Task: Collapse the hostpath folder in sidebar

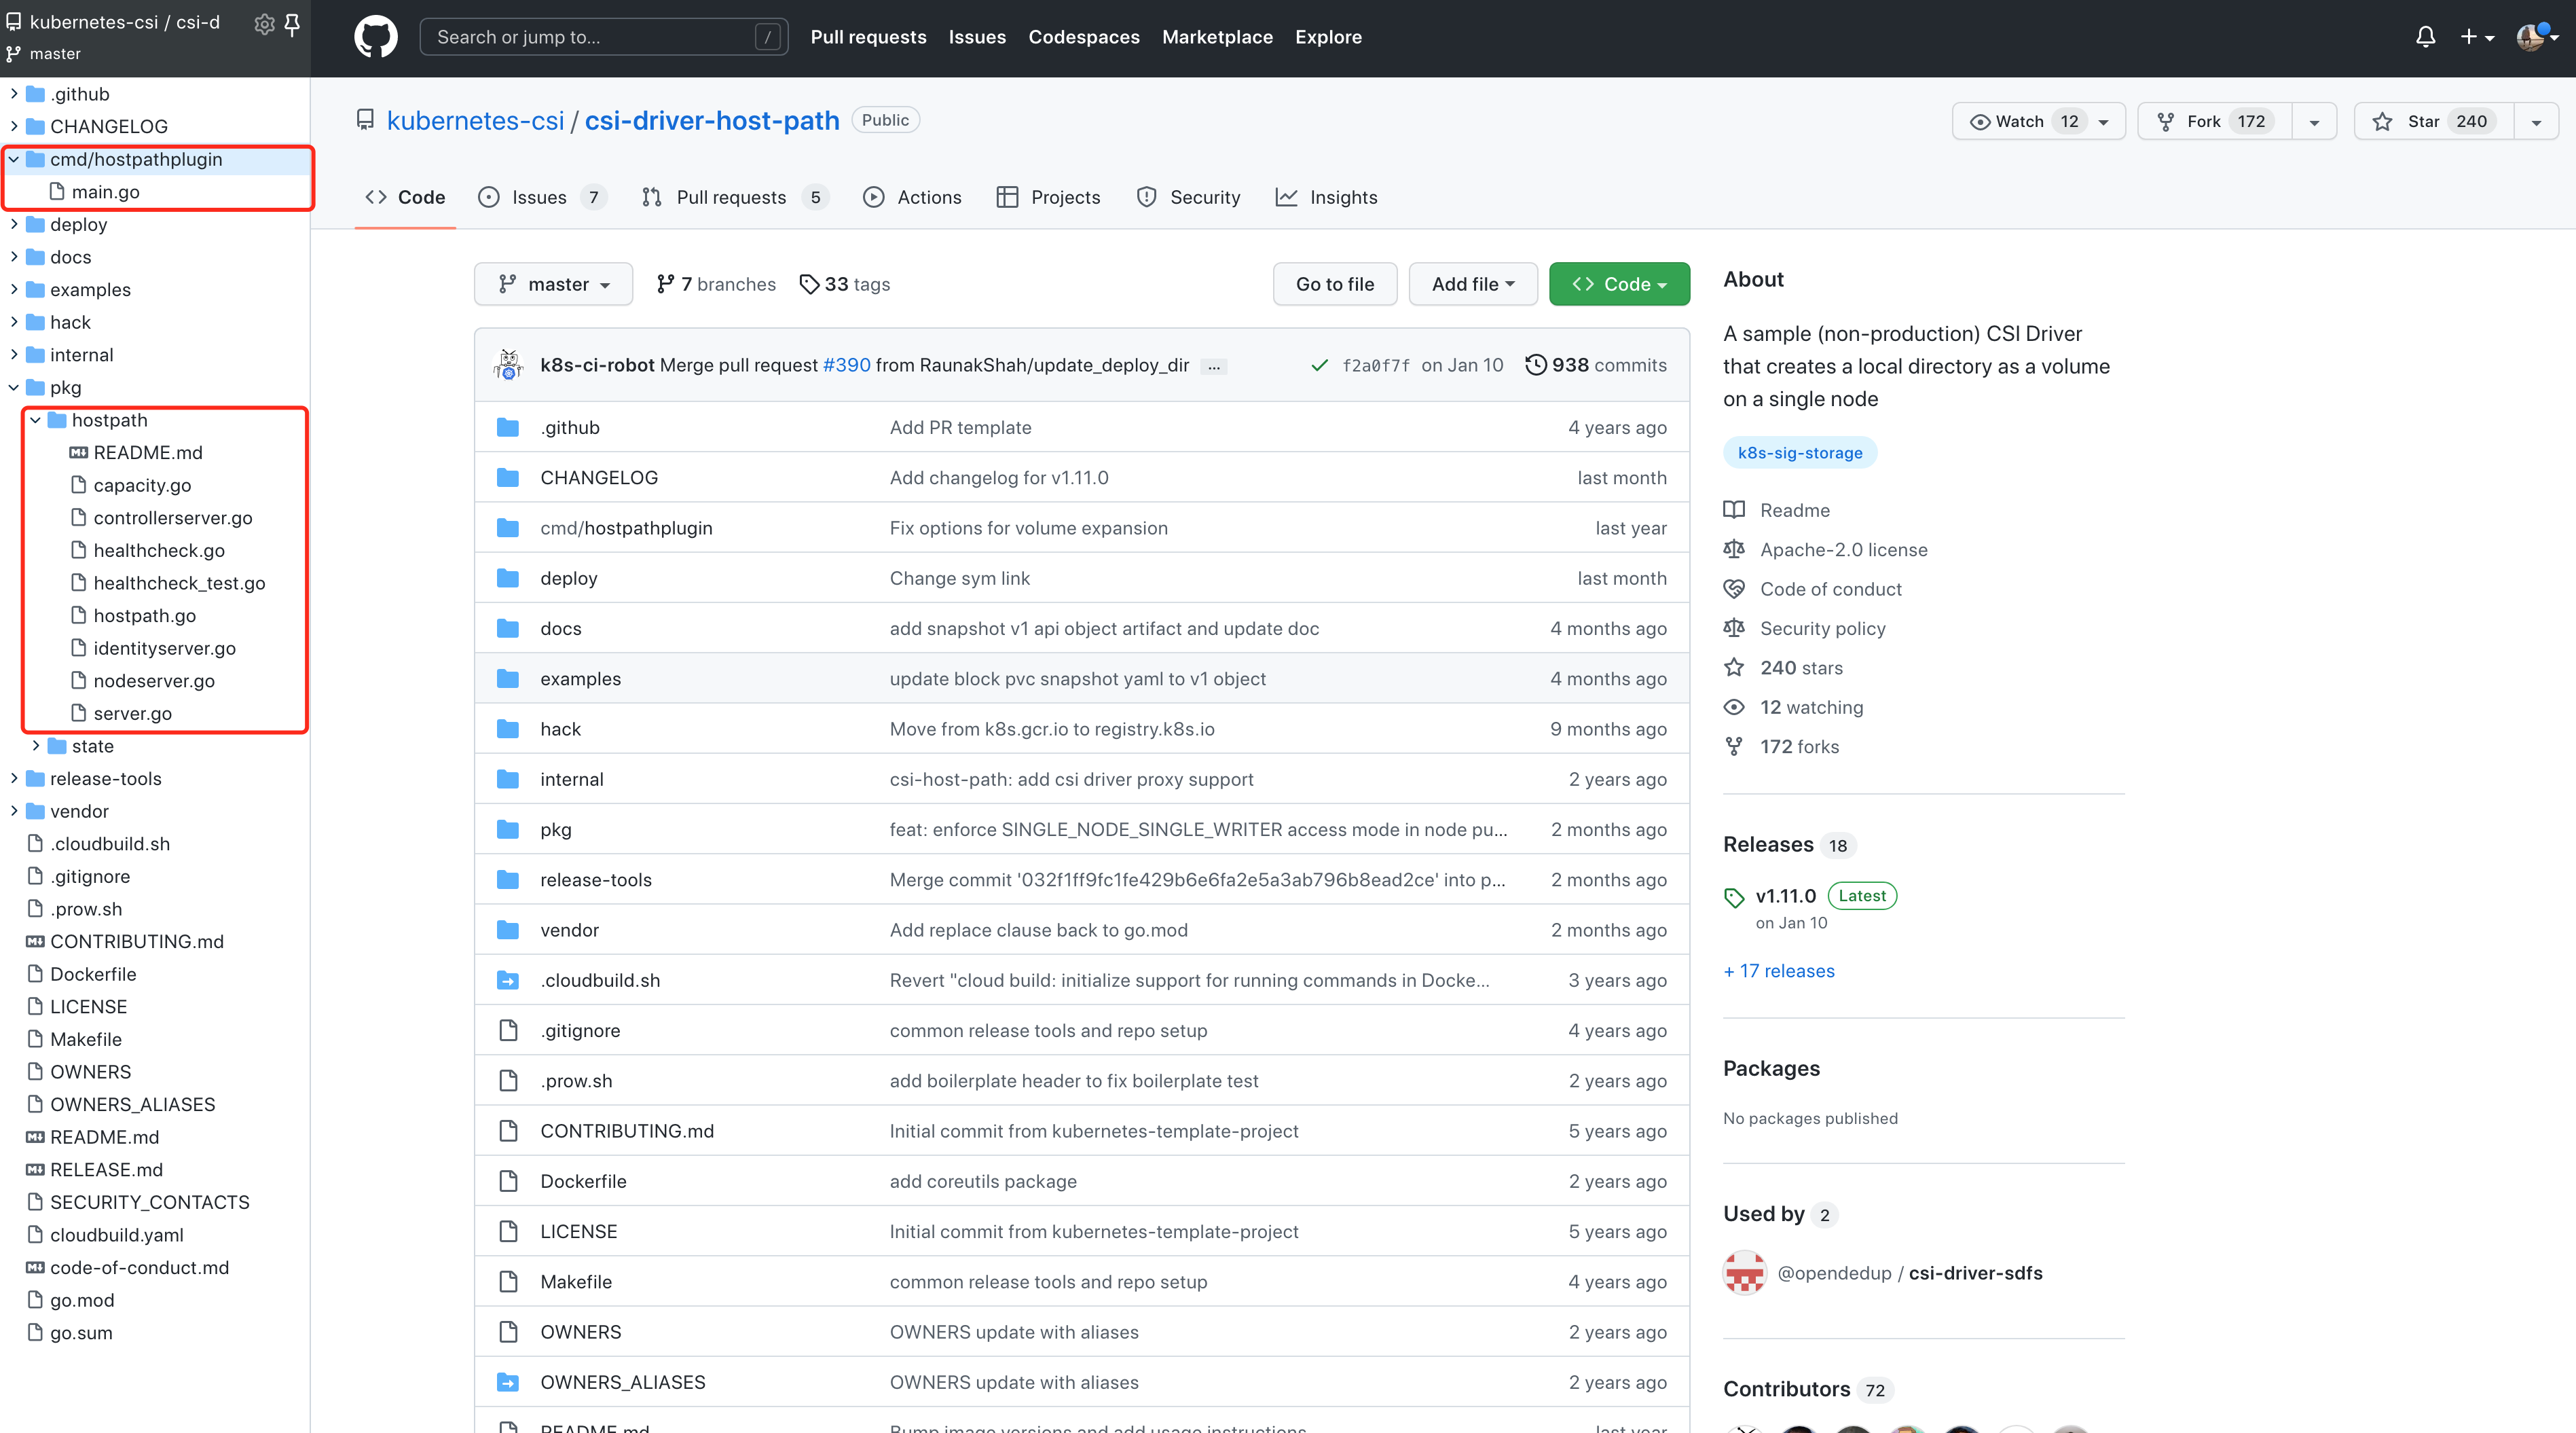Action: 36,420
